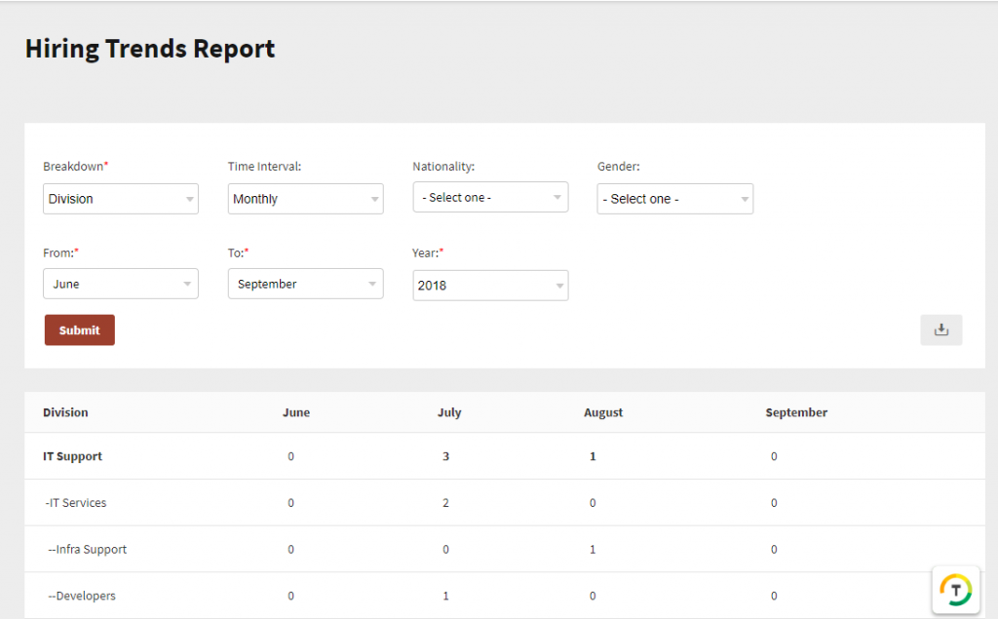This screenshot has height=619, width=998.
Task: Open the Breakdown dropdown set to Division
Action: 121,199
